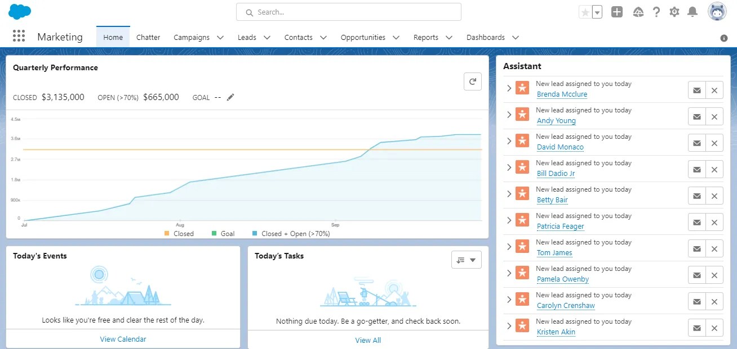Click the Setup gear icon

click(674, 11)
